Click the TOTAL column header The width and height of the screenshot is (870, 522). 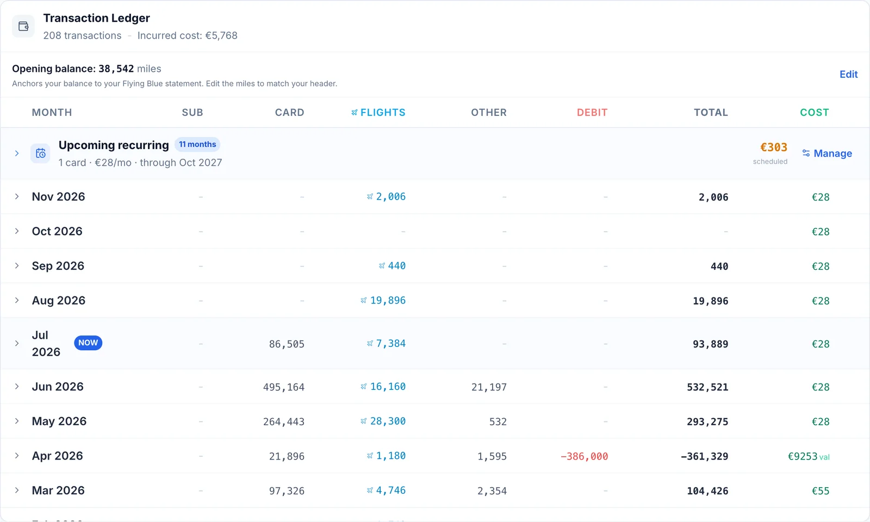click(x=711, y=113)
